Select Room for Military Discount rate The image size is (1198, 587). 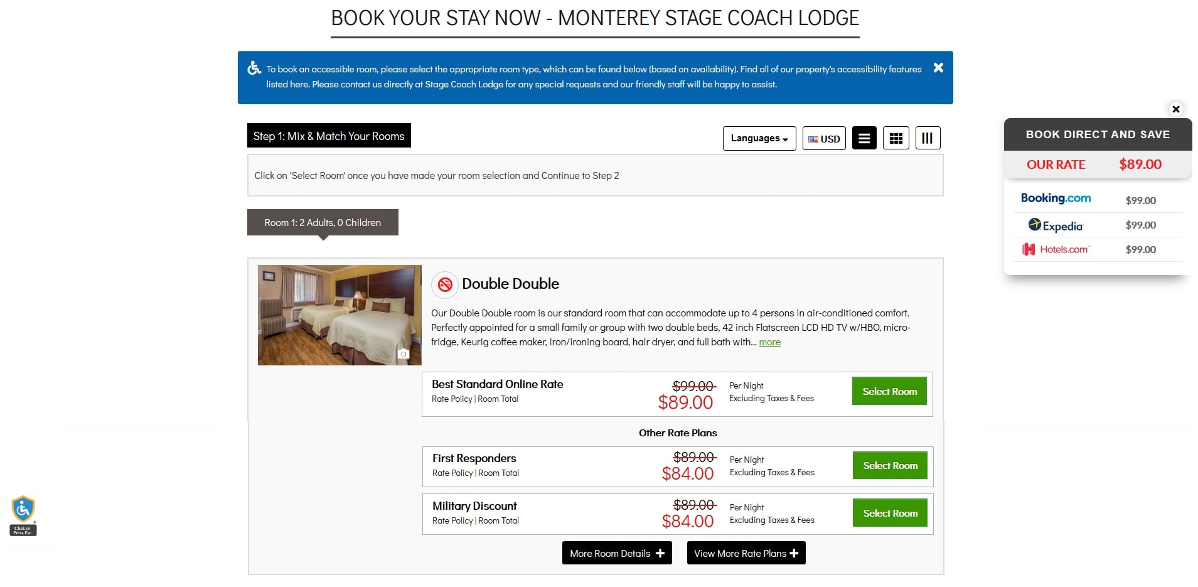[x=890, y=513]
